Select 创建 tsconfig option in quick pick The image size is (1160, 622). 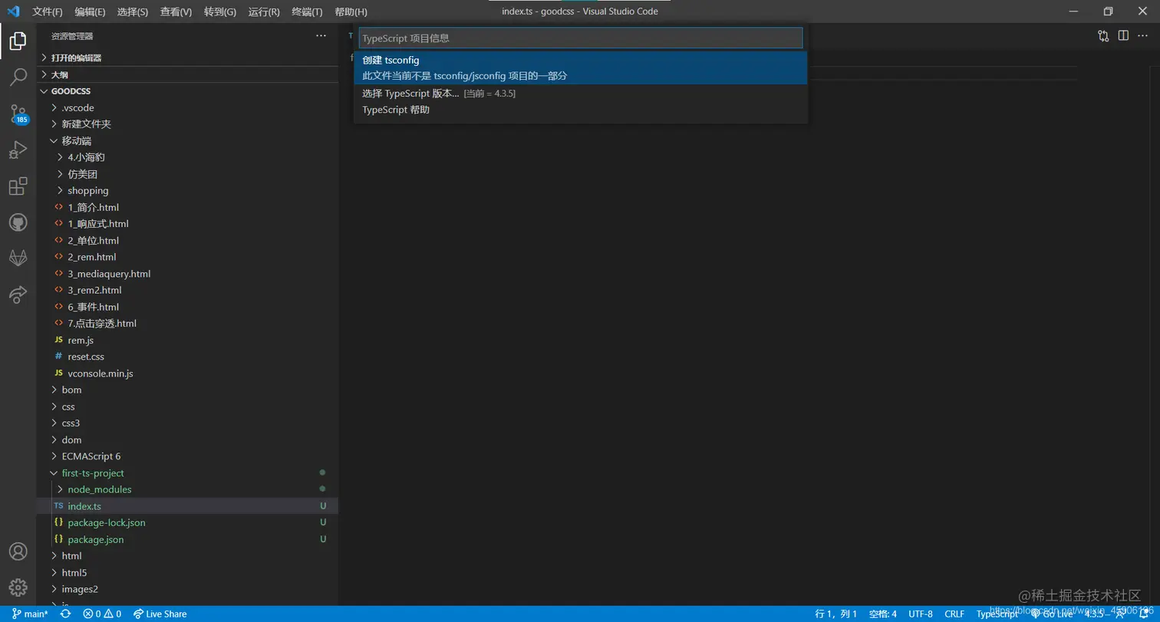coord(581,67)
